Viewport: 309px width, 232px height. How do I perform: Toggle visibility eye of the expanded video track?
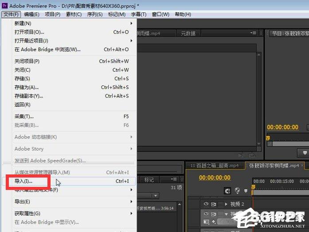click(206, 213)
